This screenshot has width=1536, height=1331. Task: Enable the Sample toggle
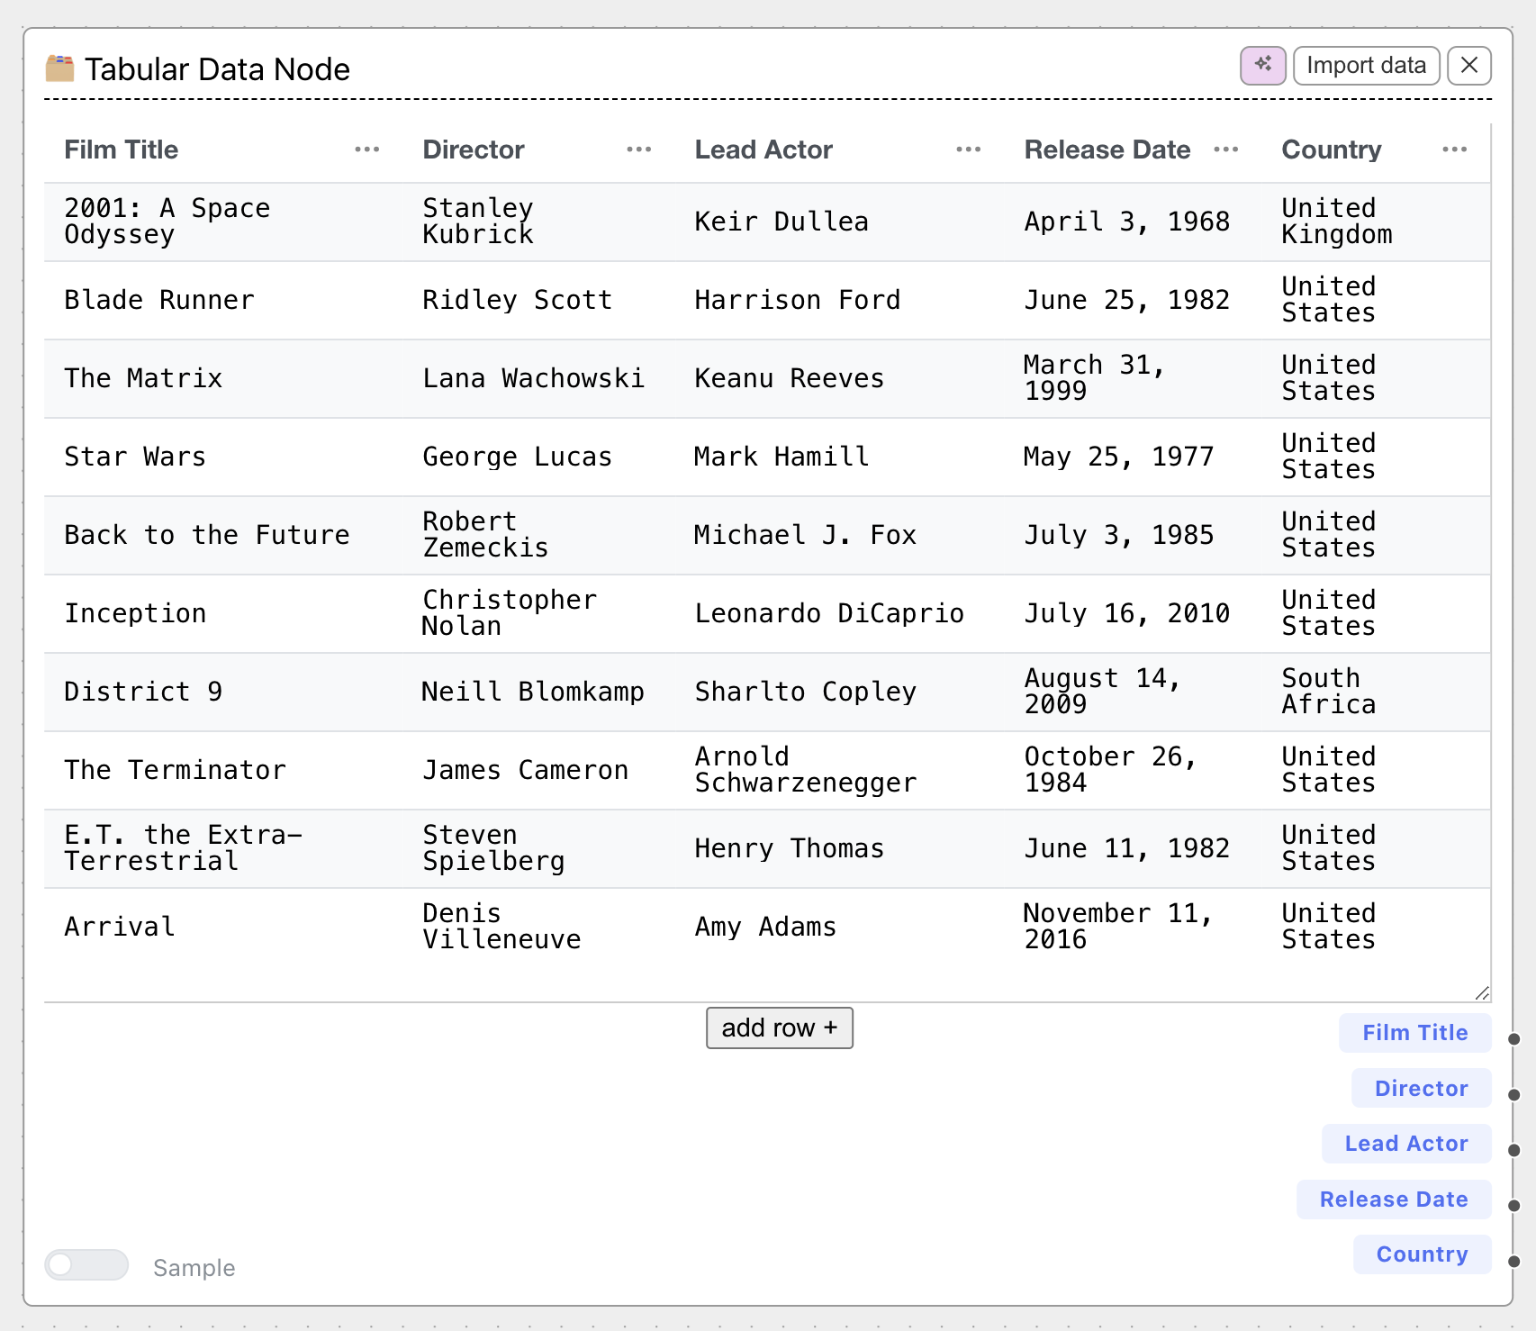[x=86, y=1265]
